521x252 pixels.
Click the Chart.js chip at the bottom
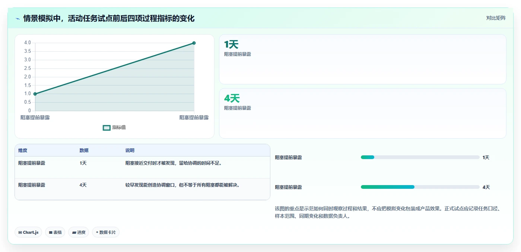pos(28,232)
